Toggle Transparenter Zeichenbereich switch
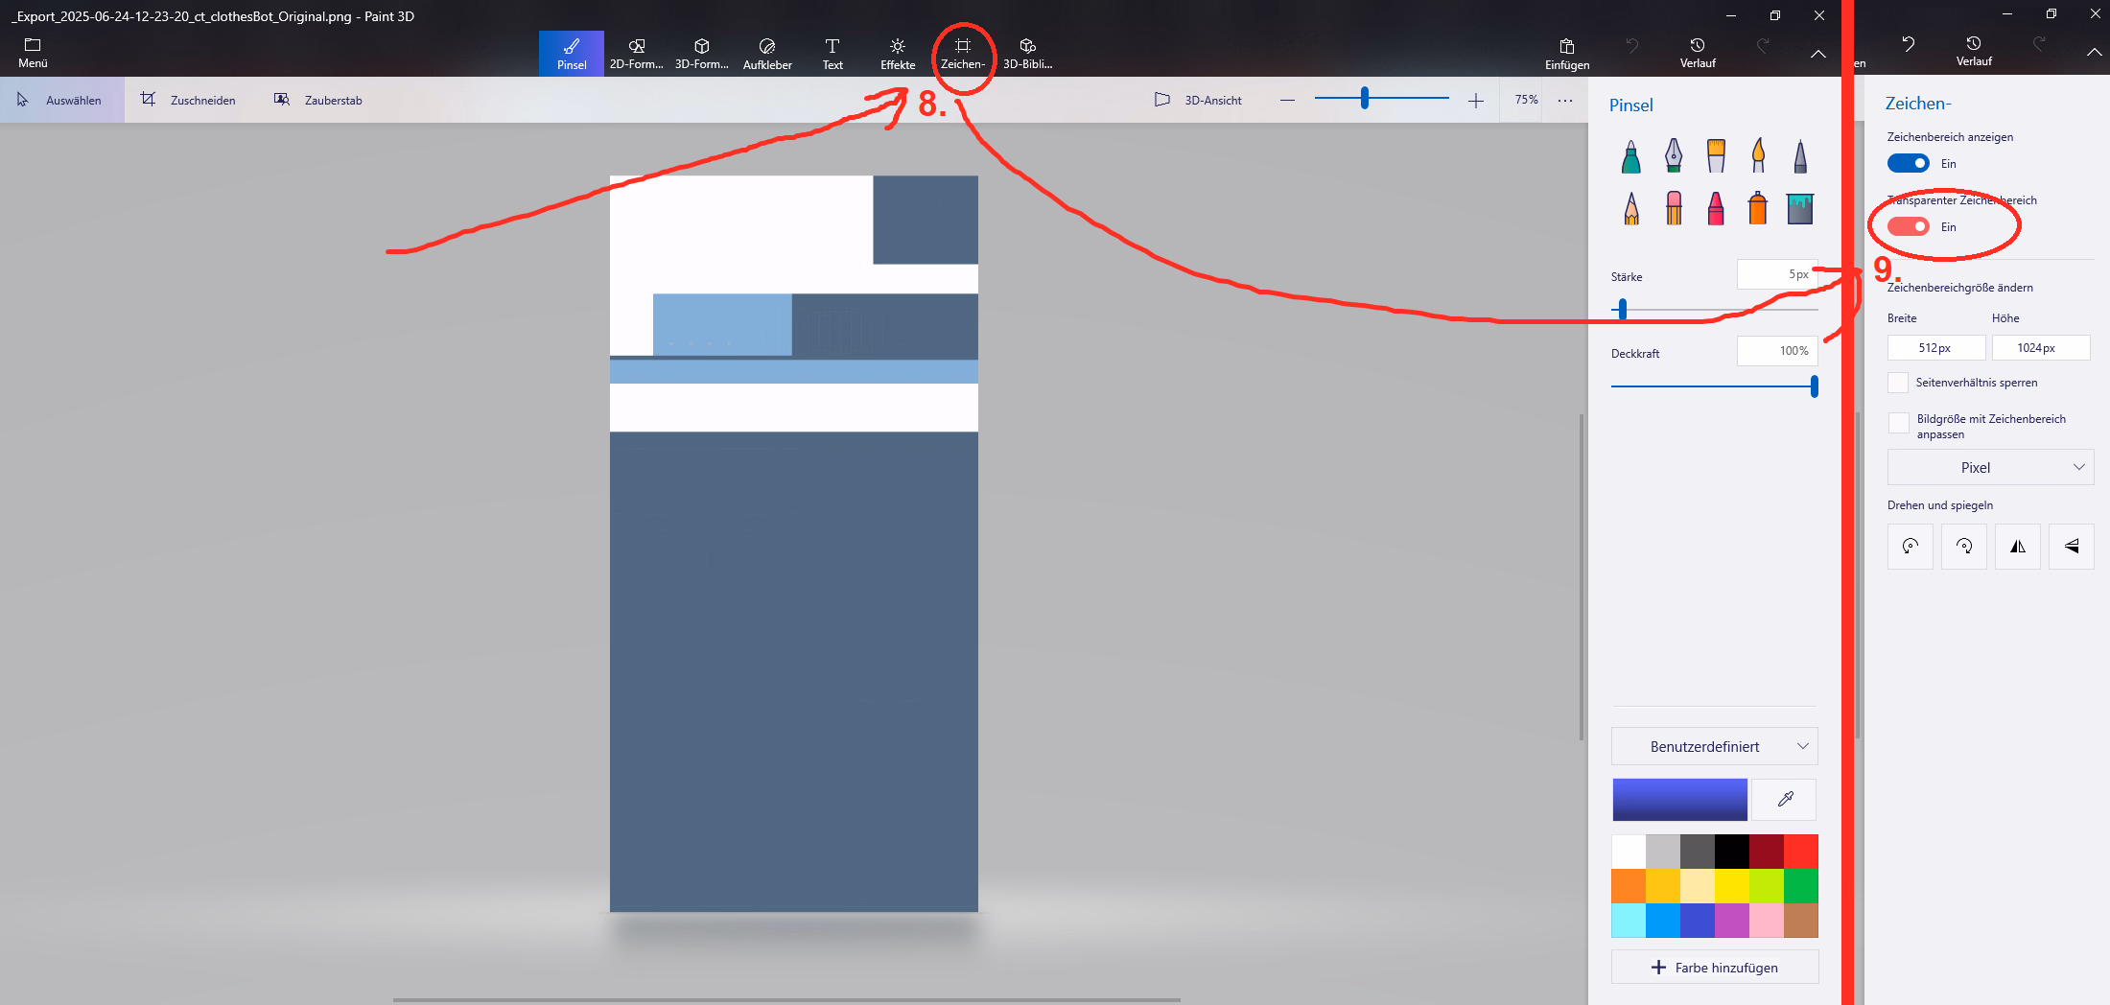2110x1005 pixels. click(1908, 227)
